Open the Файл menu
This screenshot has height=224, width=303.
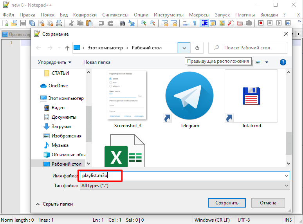[8, 15]
